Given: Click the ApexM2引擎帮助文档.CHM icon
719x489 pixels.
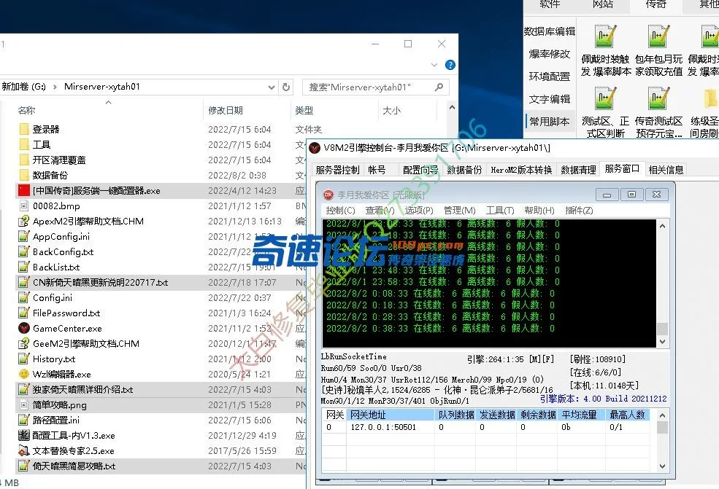Looking at the screenshot, I should click(24, 221).
